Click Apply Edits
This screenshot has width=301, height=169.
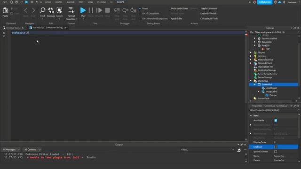[176, 19]
